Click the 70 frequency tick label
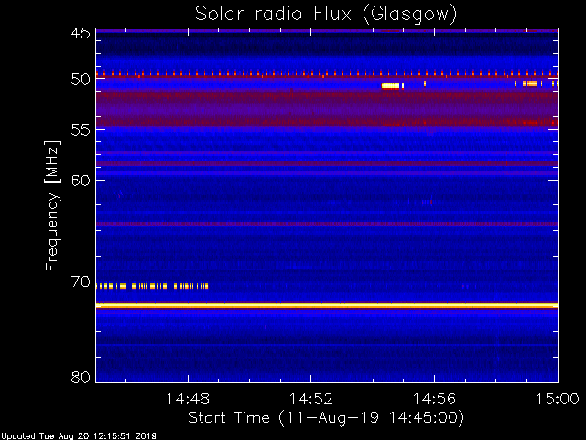586x440 pixels. click(x=81, y=281)
